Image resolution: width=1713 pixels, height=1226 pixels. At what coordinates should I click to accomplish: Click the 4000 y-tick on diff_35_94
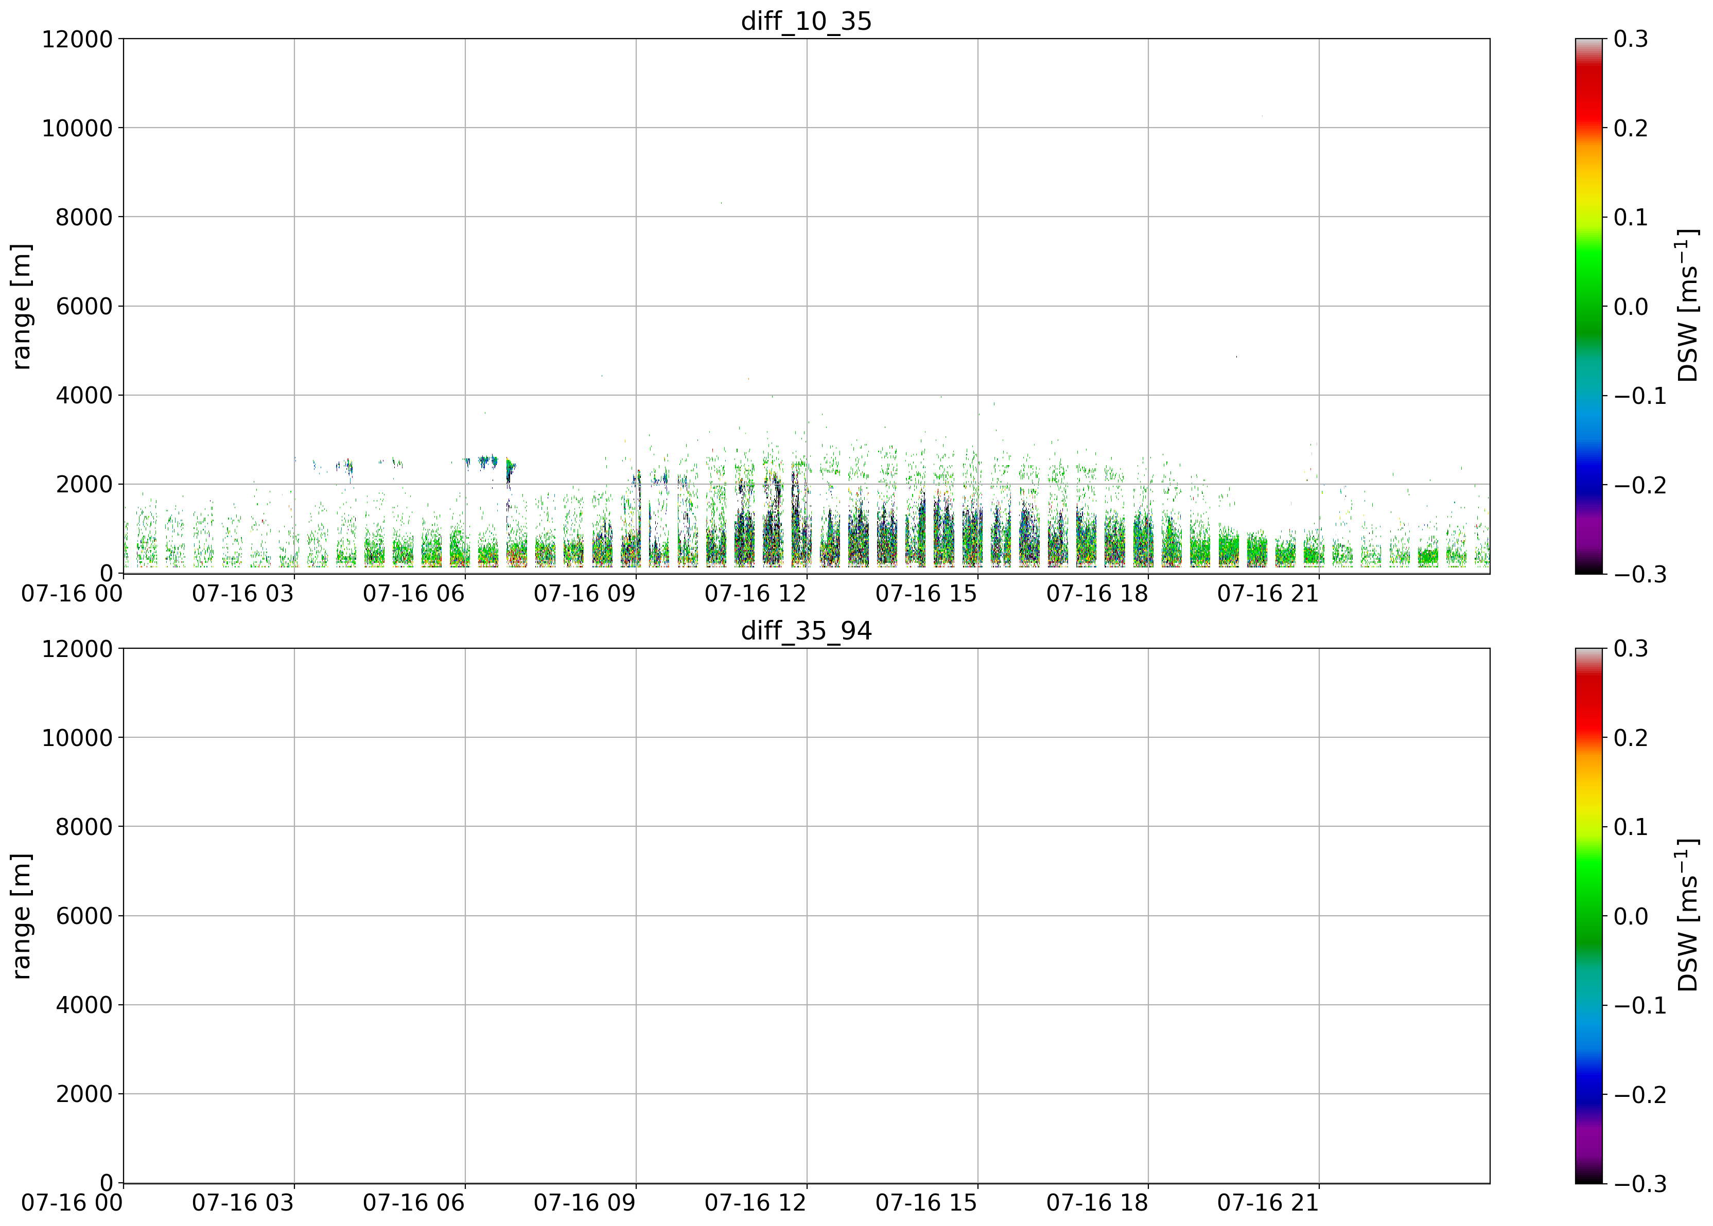coord(84,1006)
